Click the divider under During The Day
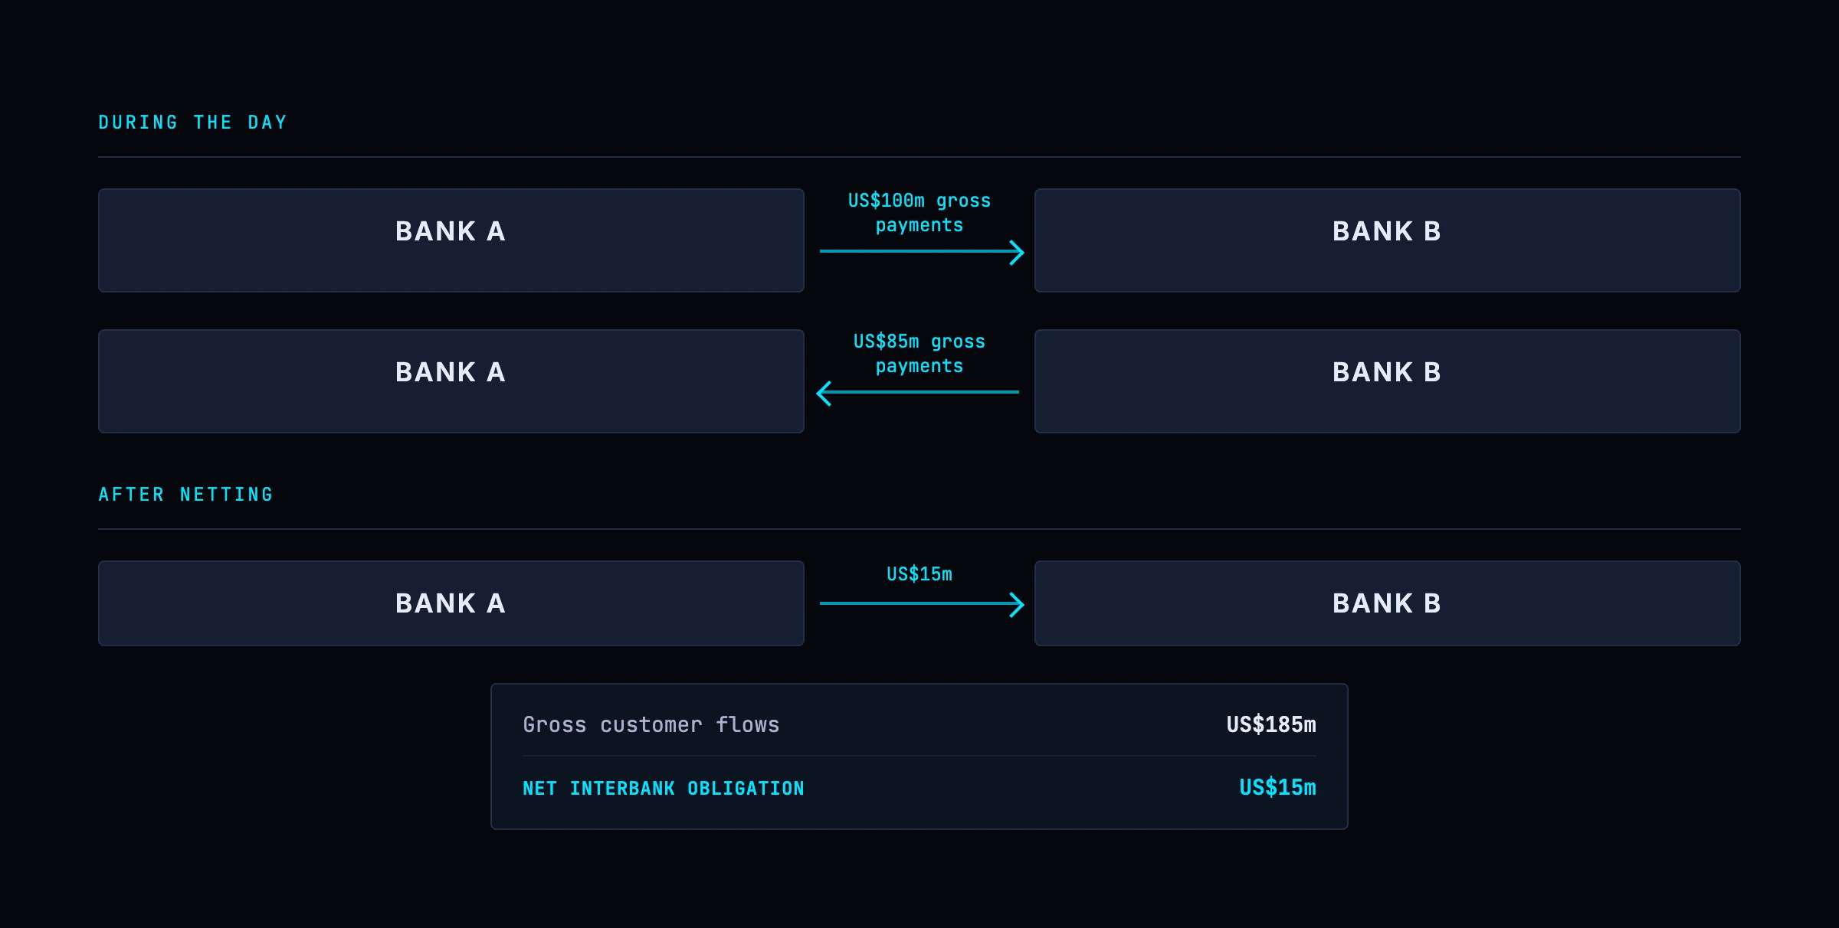Viewport: 1839px width, 928px height. (x=919, y=157)
